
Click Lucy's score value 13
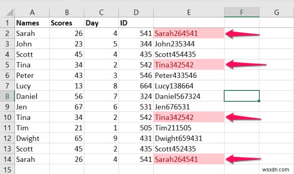[66, 86]
